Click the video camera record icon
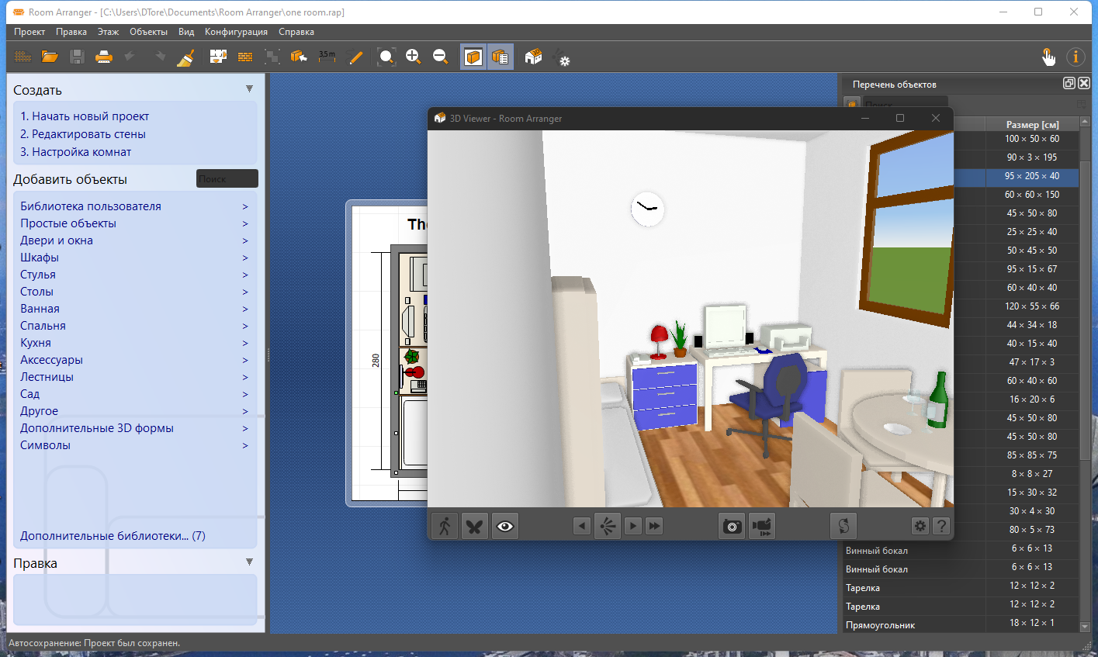The width and height of the screenshot is (1098, 657). point(762,526)
